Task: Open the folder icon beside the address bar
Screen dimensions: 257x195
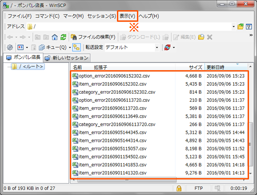Action: (x=240, y=27)
